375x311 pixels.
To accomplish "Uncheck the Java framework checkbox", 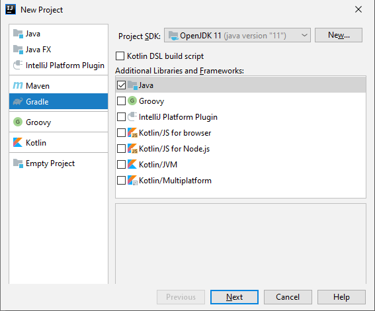I will (x=121, y=85).
